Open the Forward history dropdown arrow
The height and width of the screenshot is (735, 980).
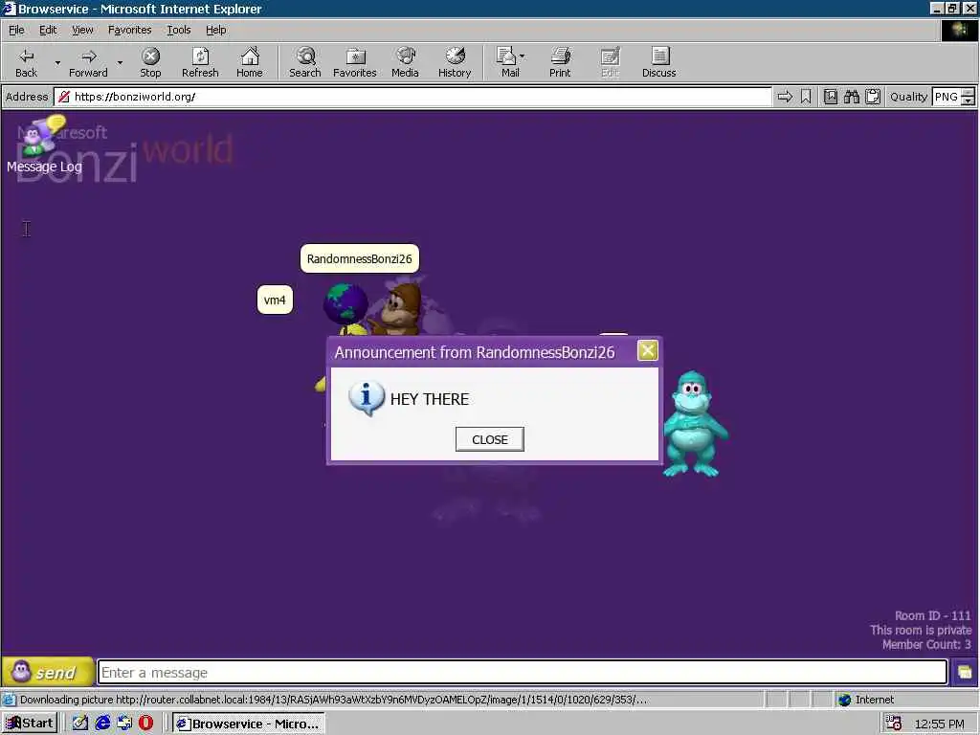tap(120, 62)
